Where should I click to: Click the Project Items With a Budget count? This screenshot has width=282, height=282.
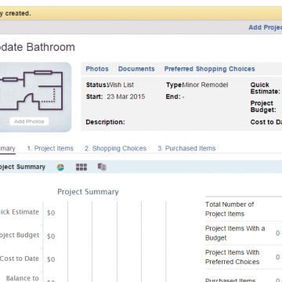[278, 233]
